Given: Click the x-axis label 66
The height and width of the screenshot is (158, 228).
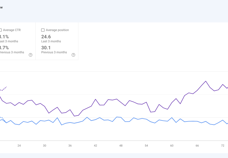Looking at the screenshot, I should (197, 146).
